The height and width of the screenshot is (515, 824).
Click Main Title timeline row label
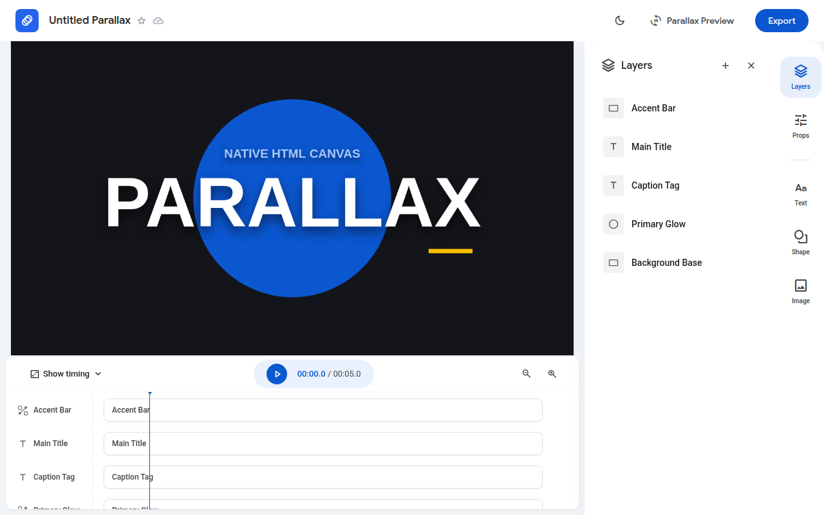coord(50,444)
